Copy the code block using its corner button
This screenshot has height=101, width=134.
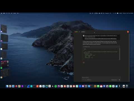pyautogui.click(x=118, y=49)
